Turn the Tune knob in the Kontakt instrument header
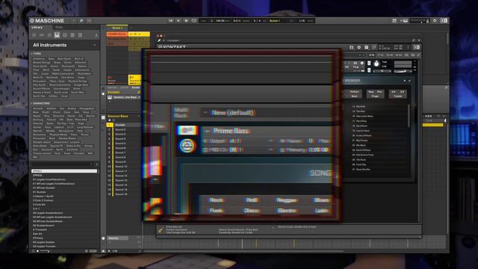Image resolution: width=478 pixels, height=269 pixels. coord(376,64)
